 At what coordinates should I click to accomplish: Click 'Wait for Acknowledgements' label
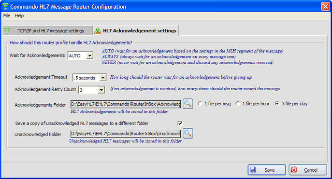tap(37, 55)
